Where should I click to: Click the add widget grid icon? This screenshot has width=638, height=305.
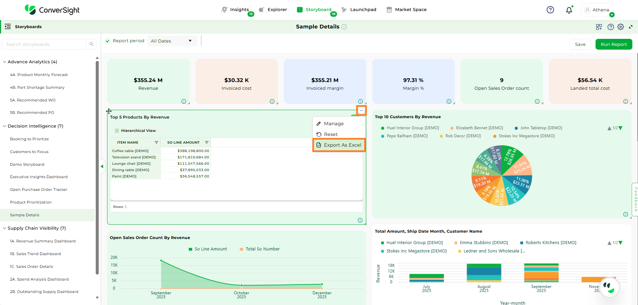click(599, 27)
